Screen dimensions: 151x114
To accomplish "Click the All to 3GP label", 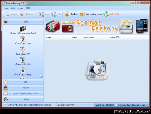I will click(23, 64).
